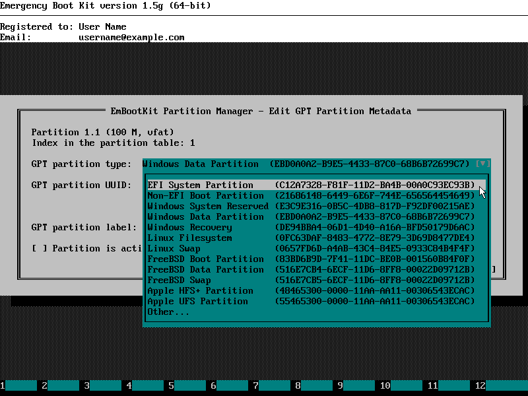Screen dimensions: 528x396
Task: Click Emergency Boot Kit version header
Action: (106, 6)
